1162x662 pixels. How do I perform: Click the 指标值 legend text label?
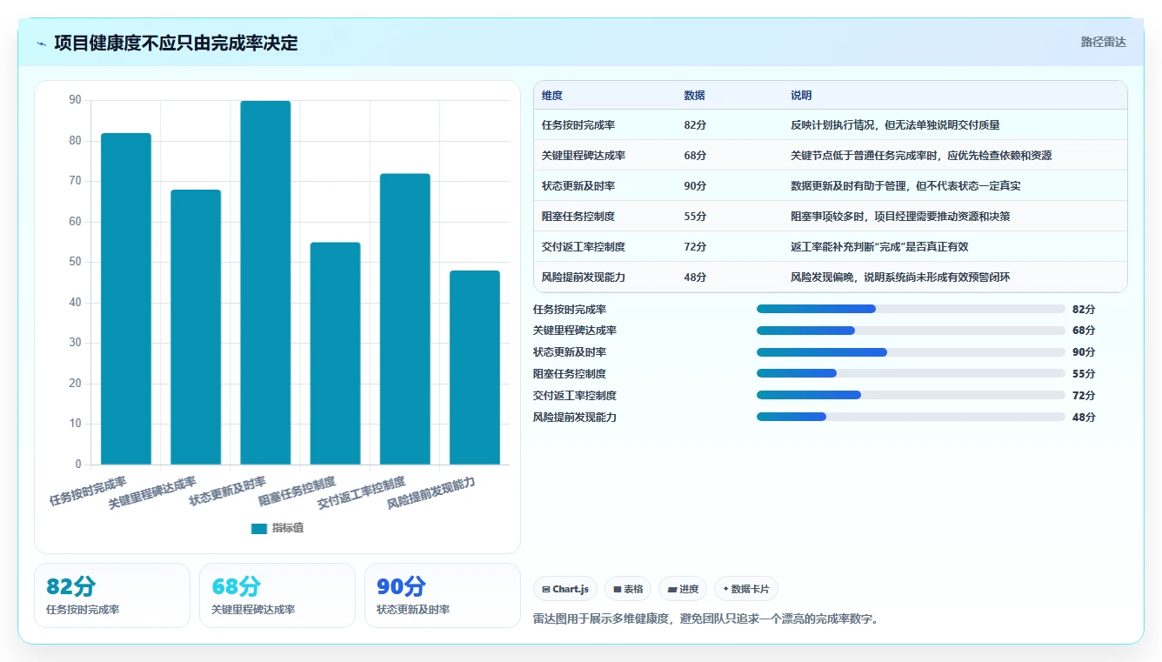click(288, 528)
